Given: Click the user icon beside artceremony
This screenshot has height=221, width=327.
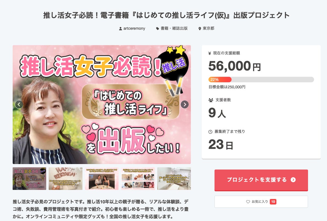Looking at the screenshot, I should [120, 29].
